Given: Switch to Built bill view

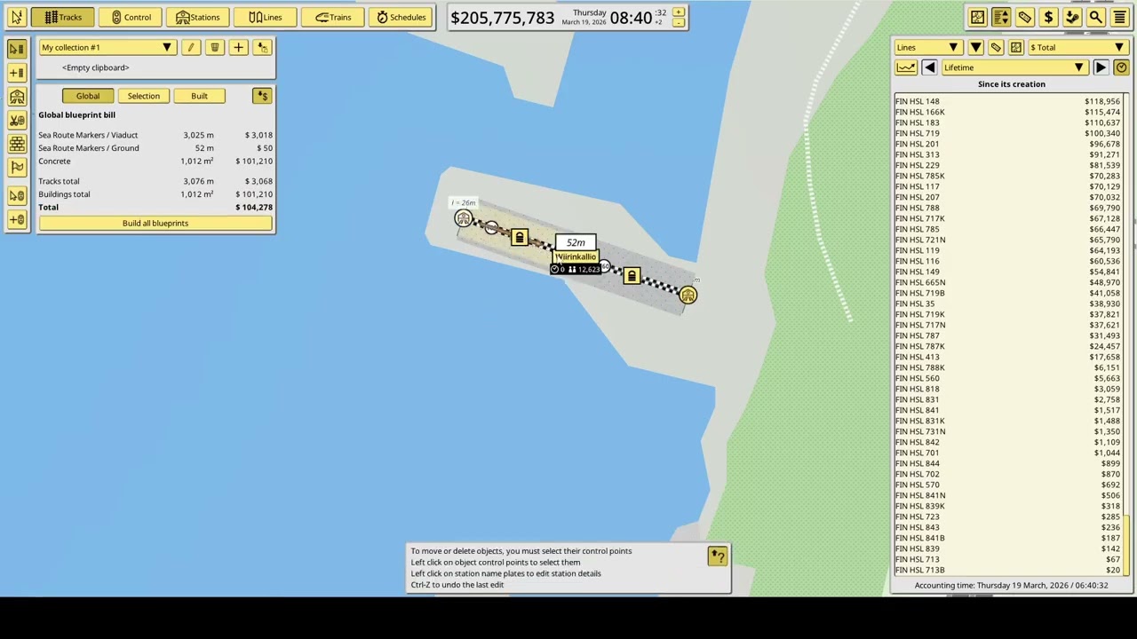Looking at the screenshot, I should pos(199,96).
